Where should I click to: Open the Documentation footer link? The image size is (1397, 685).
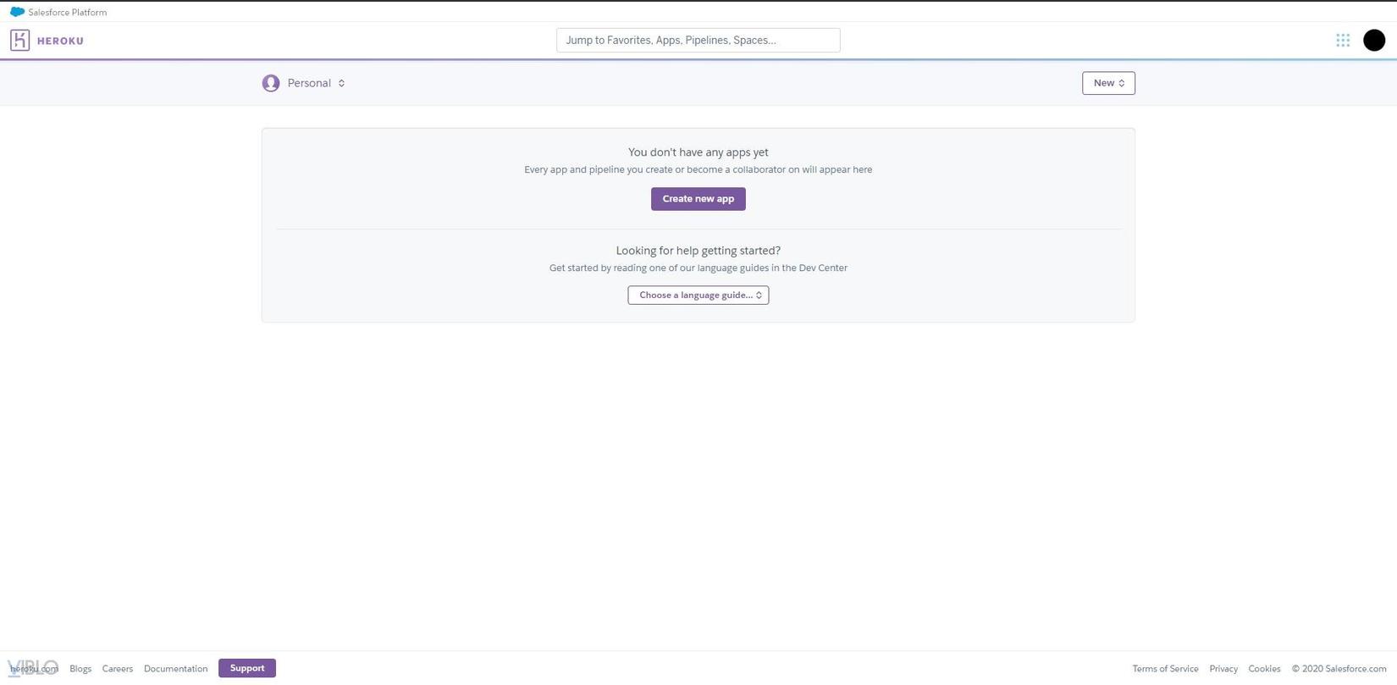coord(175,669)
